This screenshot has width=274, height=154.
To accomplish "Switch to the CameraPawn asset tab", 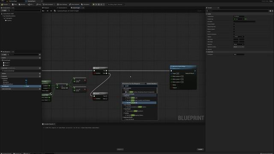I will [x=32, y=1].
